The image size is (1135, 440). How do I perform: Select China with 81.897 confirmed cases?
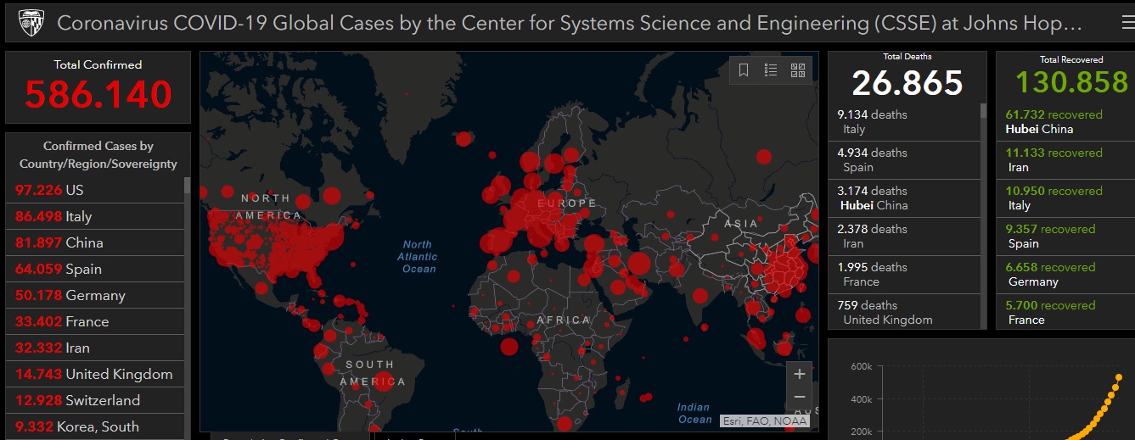coord(94,242)
